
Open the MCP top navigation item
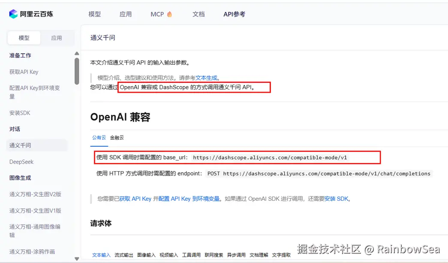point(157,14)
